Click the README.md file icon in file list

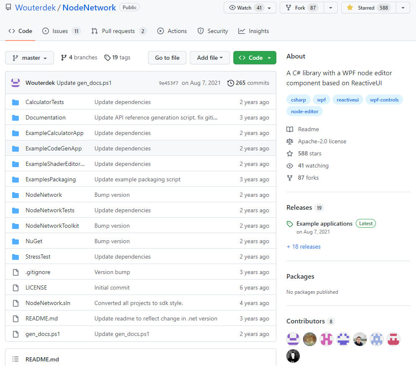[x=15, y=318]
